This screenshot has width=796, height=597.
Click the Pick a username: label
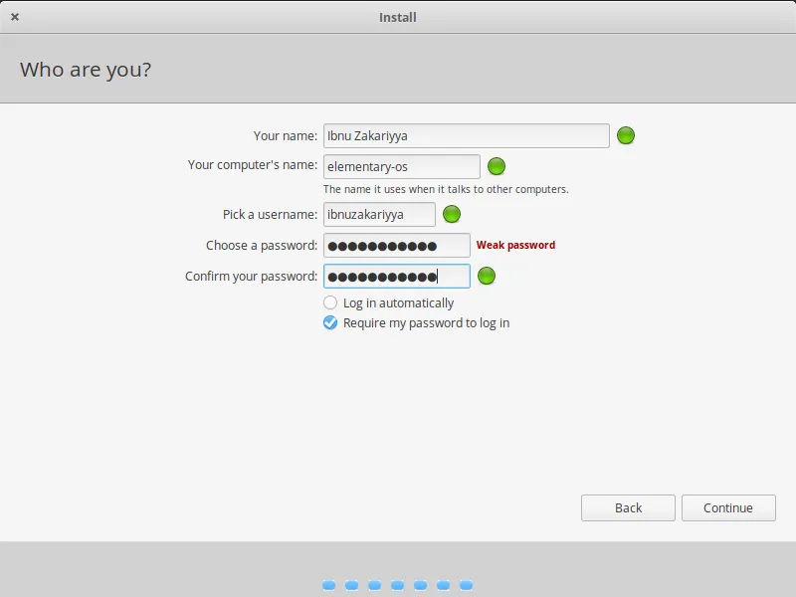click(x=270, y=215)
